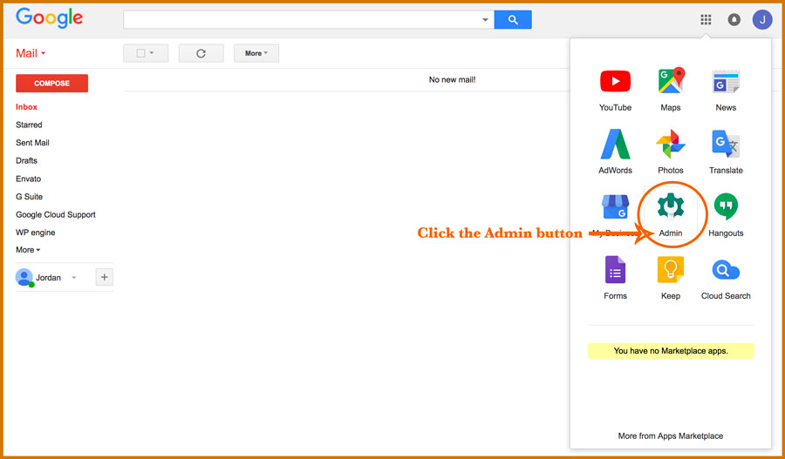Screen dimensions: 785x459
Task: Launch Google Keep lightbulb icon
Action: tap(671, 270)
